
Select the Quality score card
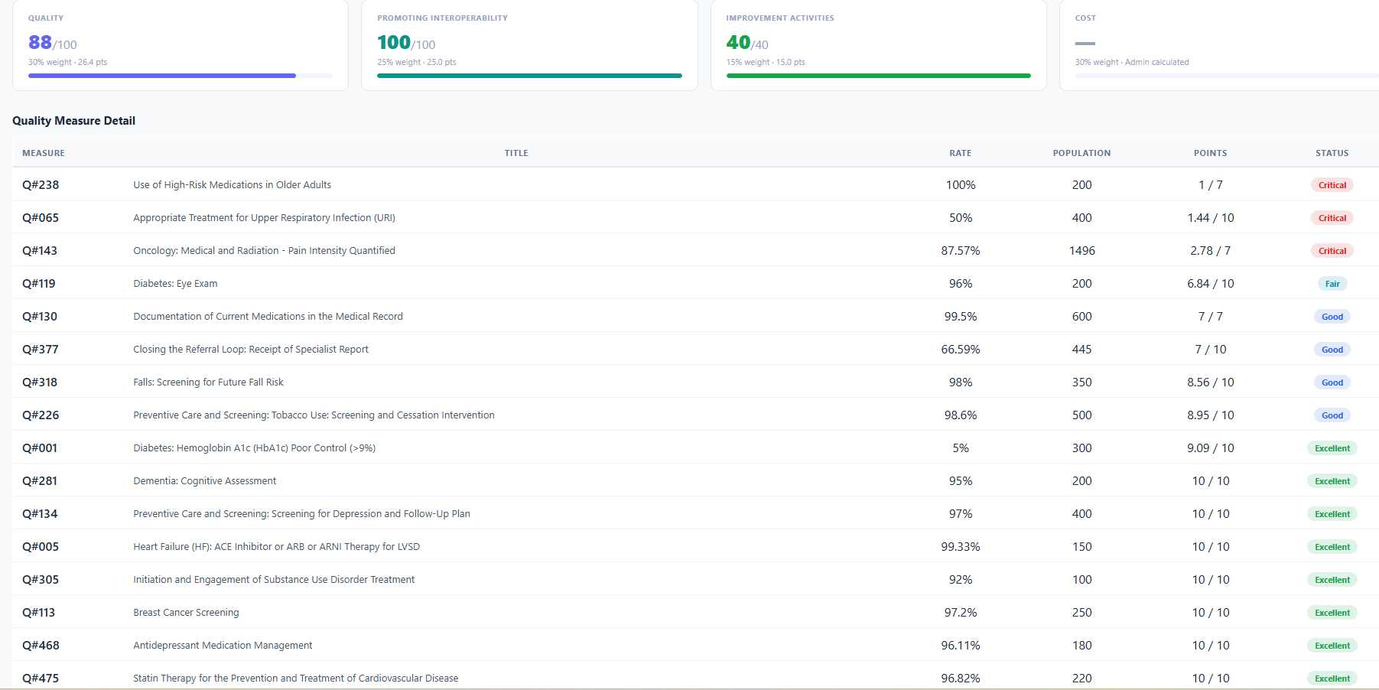click(180, 44)
